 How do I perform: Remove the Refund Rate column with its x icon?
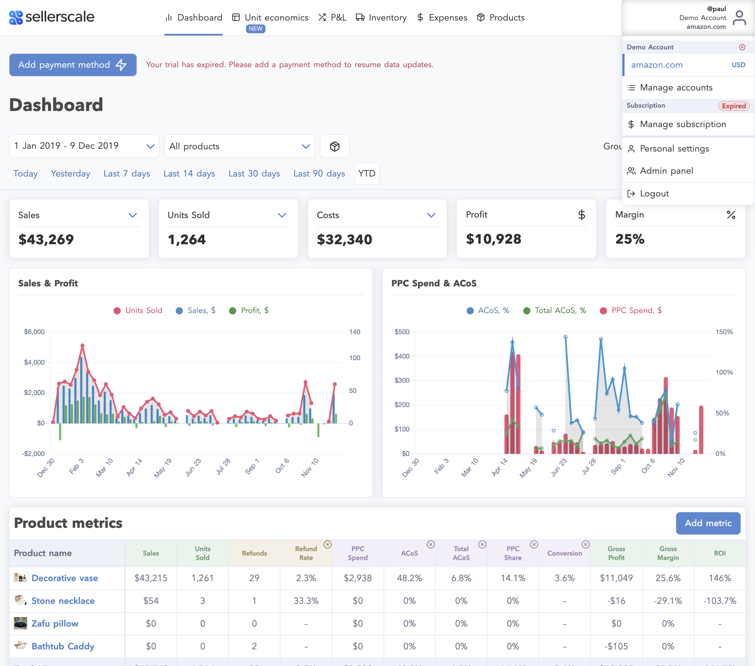click(x=327, y=544)
